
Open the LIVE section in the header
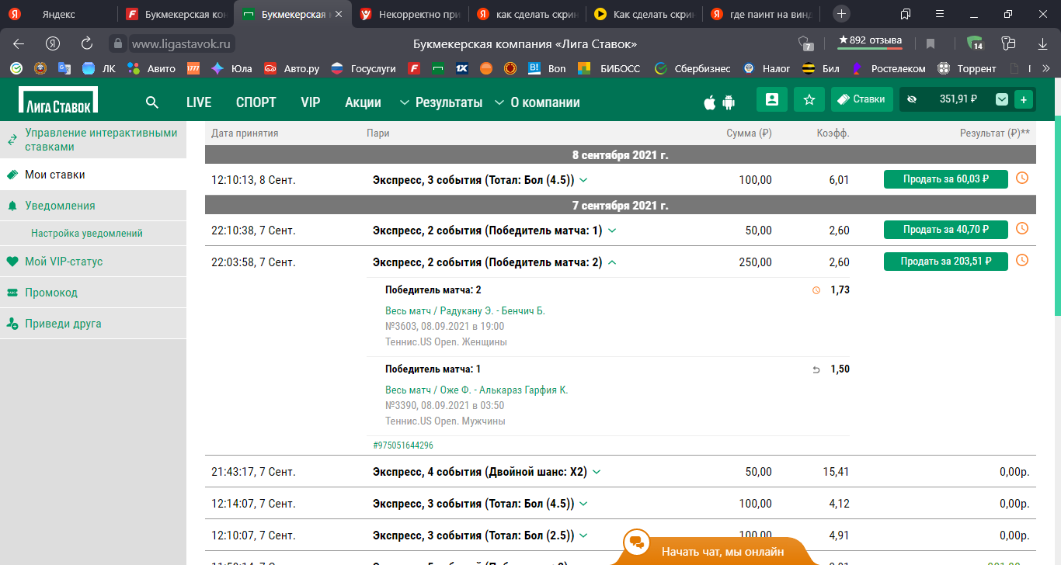(x=199, y=102)
